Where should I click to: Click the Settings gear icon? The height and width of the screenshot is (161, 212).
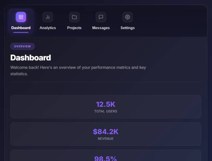[128, 17]
